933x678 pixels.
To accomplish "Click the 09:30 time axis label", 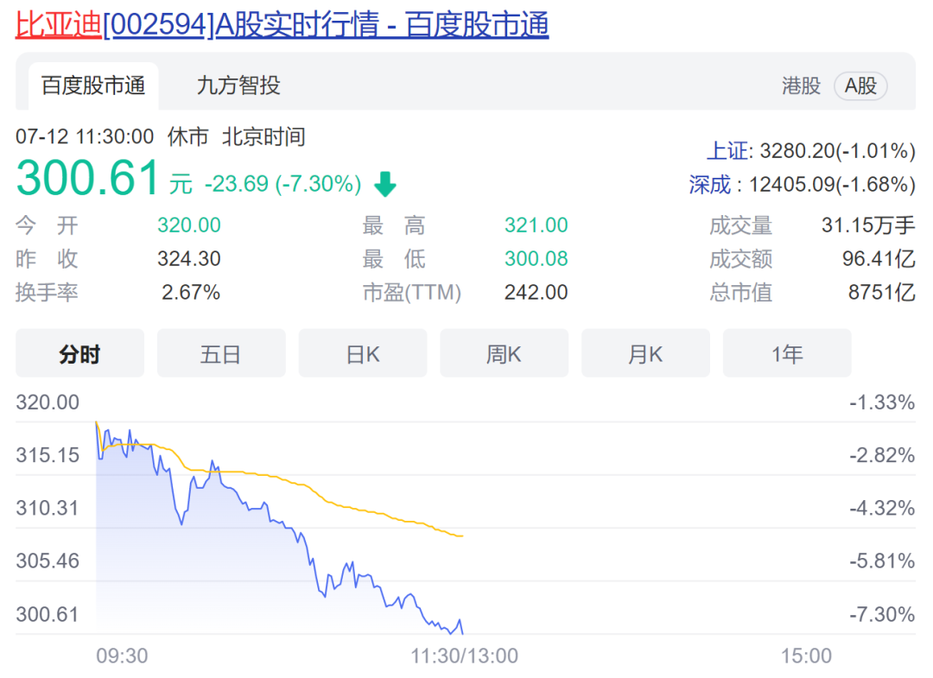I will coord(122,656).
